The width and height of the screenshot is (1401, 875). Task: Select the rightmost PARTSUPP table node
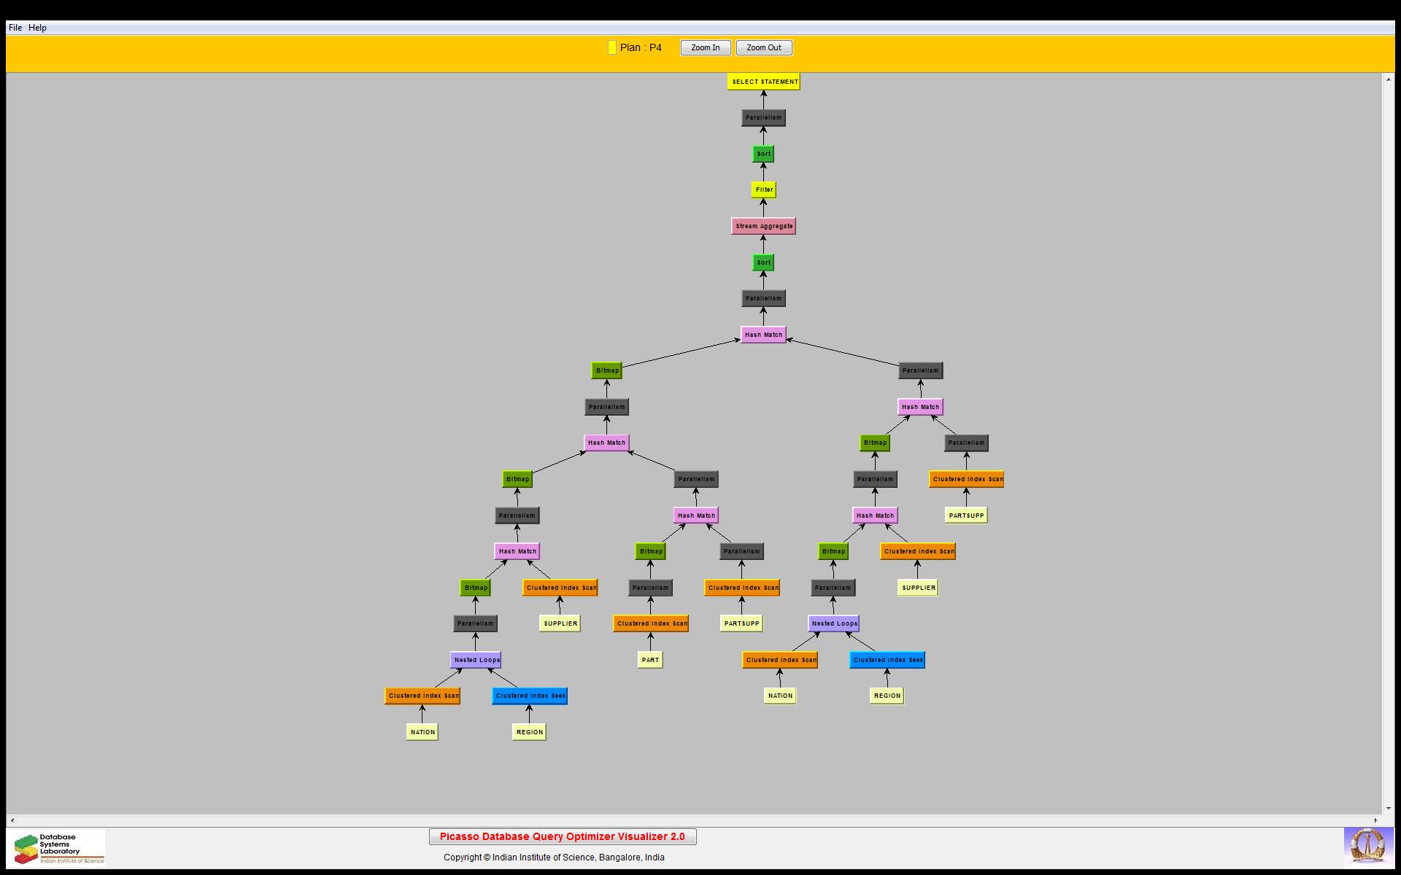[x=966, y=516]
